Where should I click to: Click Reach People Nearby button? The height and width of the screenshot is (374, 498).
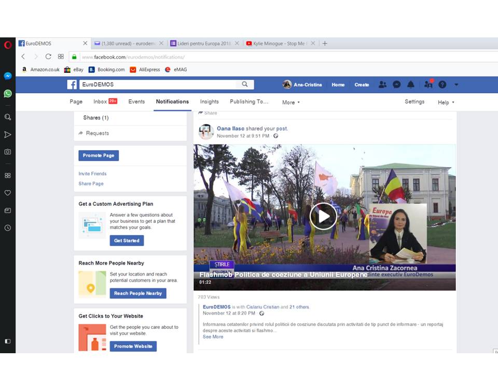(138, 293)
